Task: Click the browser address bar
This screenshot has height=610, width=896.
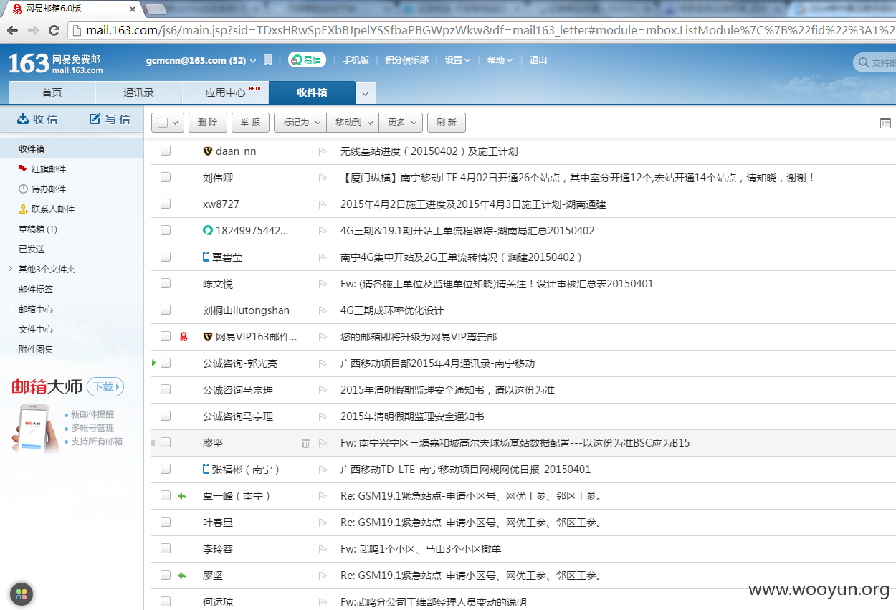Action: point(482,30)
